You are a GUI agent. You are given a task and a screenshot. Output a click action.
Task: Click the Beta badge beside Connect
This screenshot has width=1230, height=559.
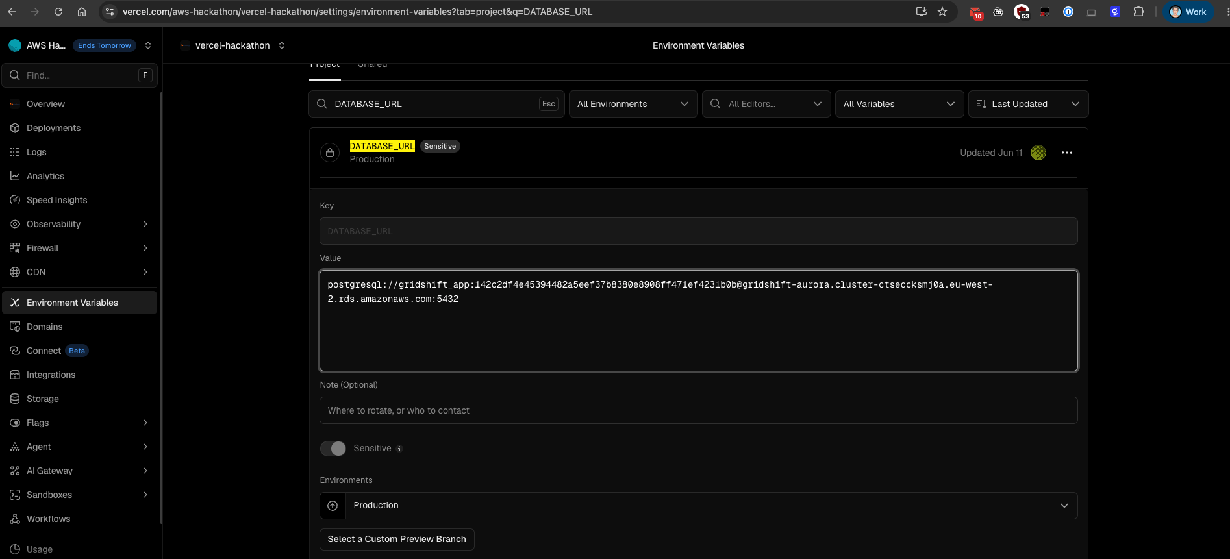click(77, 351)
